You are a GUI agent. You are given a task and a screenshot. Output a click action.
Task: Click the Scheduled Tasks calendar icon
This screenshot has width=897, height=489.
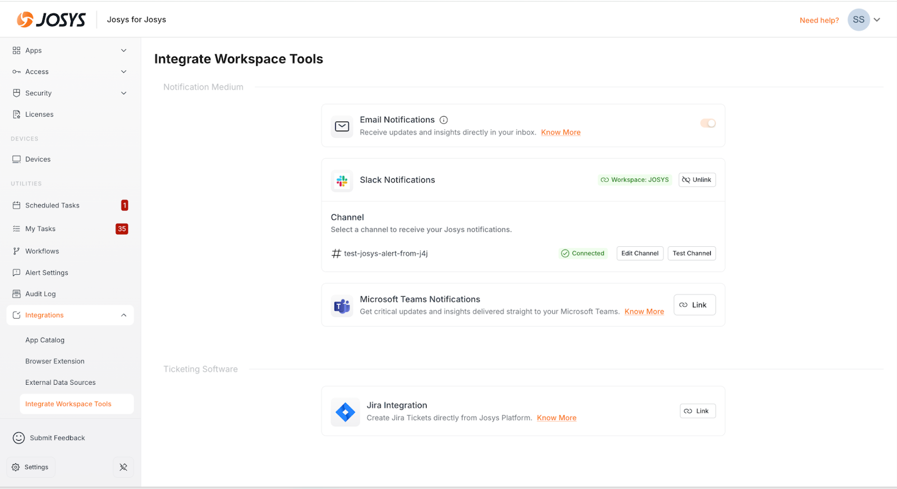pos(16,205)
